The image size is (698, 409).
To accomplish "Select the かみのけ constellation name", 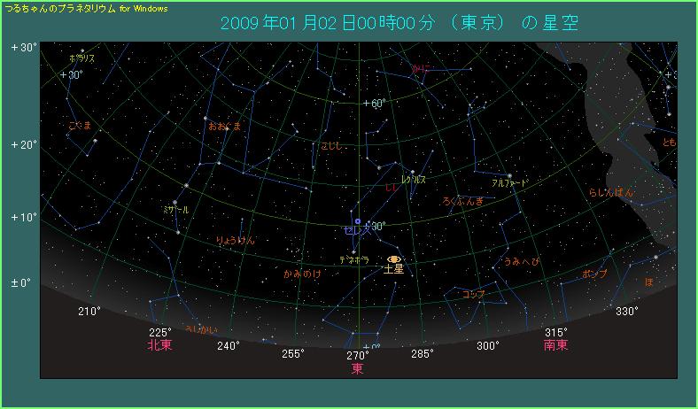I will (x=302, y=274).
